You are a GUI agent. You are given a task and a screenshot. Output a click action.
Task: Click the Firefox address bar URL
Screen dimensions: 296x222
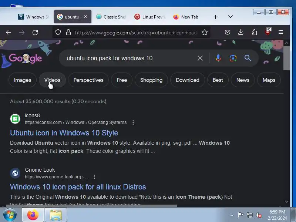[136, 33]
